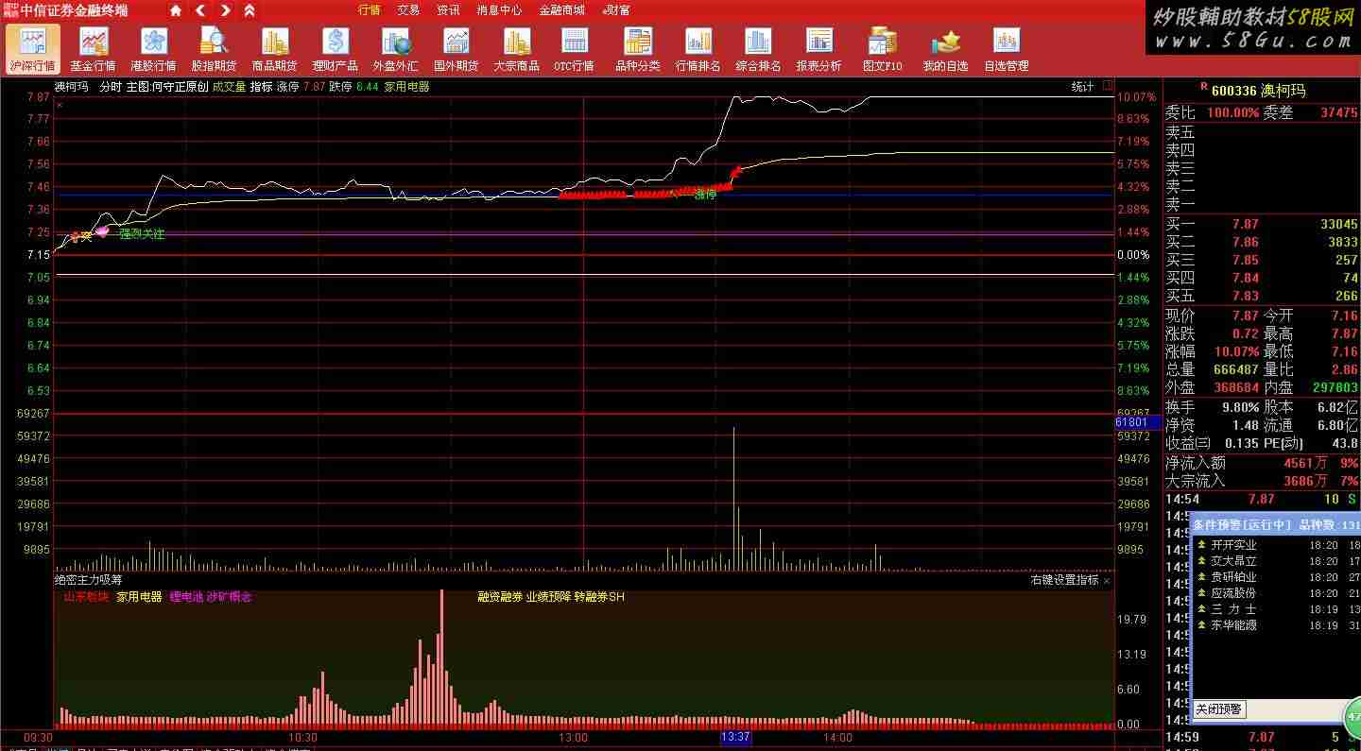Click 锂电池 concept tag
This screenshot has height=751, width=1361.
pos(186,597)
